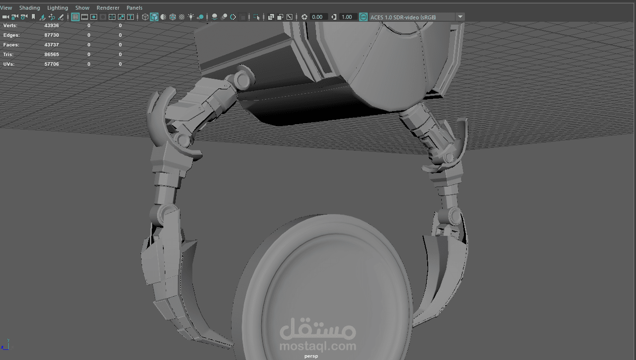Open the Show menu
Image resolution: width=636 pixels, height=360 pixels.
pyautogui.click(x=82, y=8)
